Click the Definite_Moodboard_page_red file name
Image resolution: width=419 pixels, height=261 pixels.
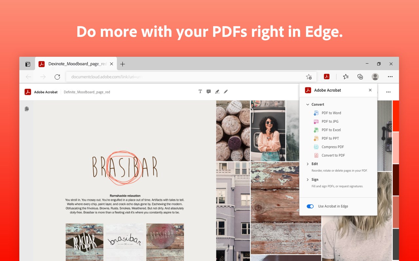point(87,92)
